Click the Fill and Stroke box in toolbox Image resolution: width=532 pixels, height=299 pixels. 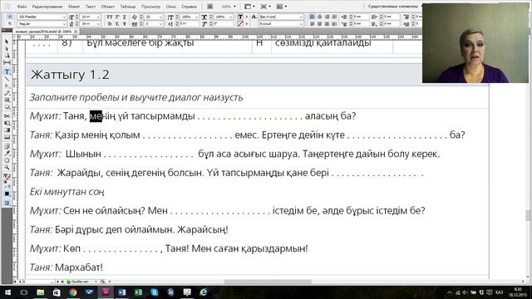coord(7,178)
